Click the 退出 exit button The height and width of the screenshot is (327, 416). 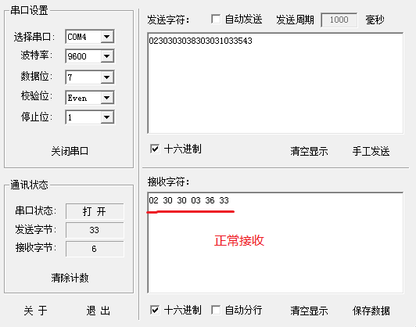point(99,311)
